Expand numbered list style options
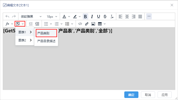The image size is (178, 100). pos(62,24)
